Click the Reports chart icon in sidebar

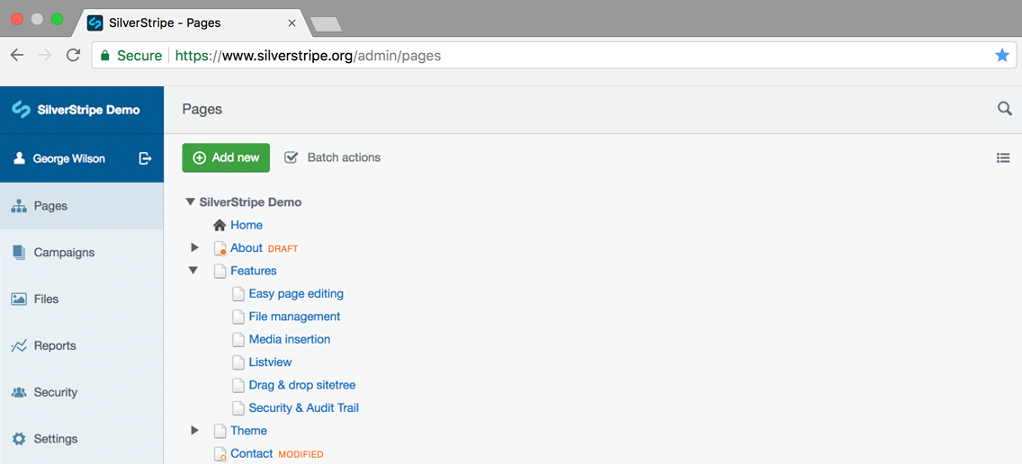point(19,345)
